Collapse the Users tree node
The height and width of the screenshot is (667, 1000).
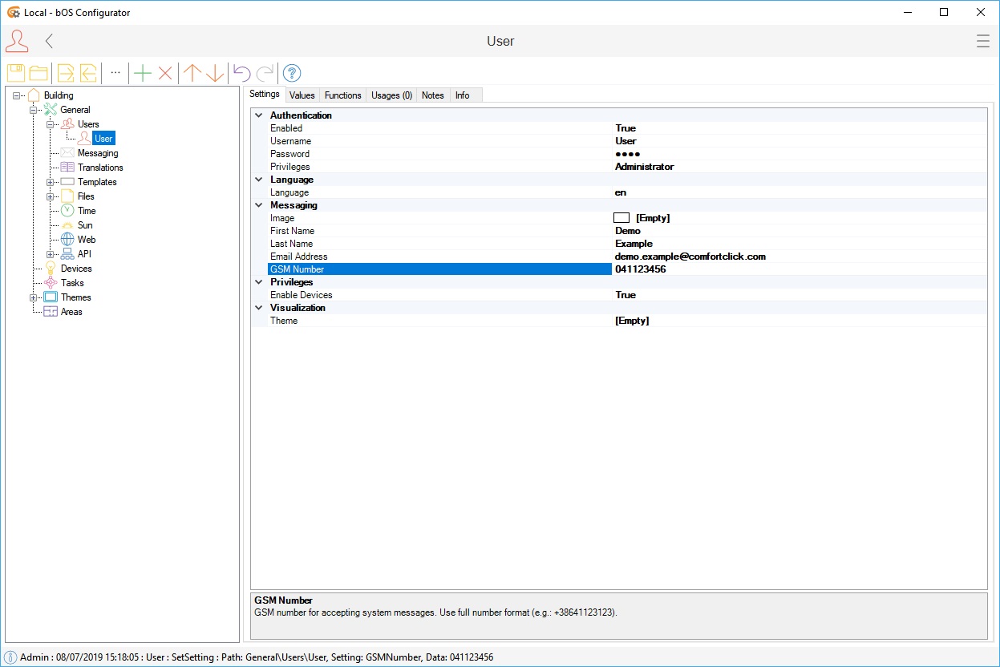coord(51,125)
